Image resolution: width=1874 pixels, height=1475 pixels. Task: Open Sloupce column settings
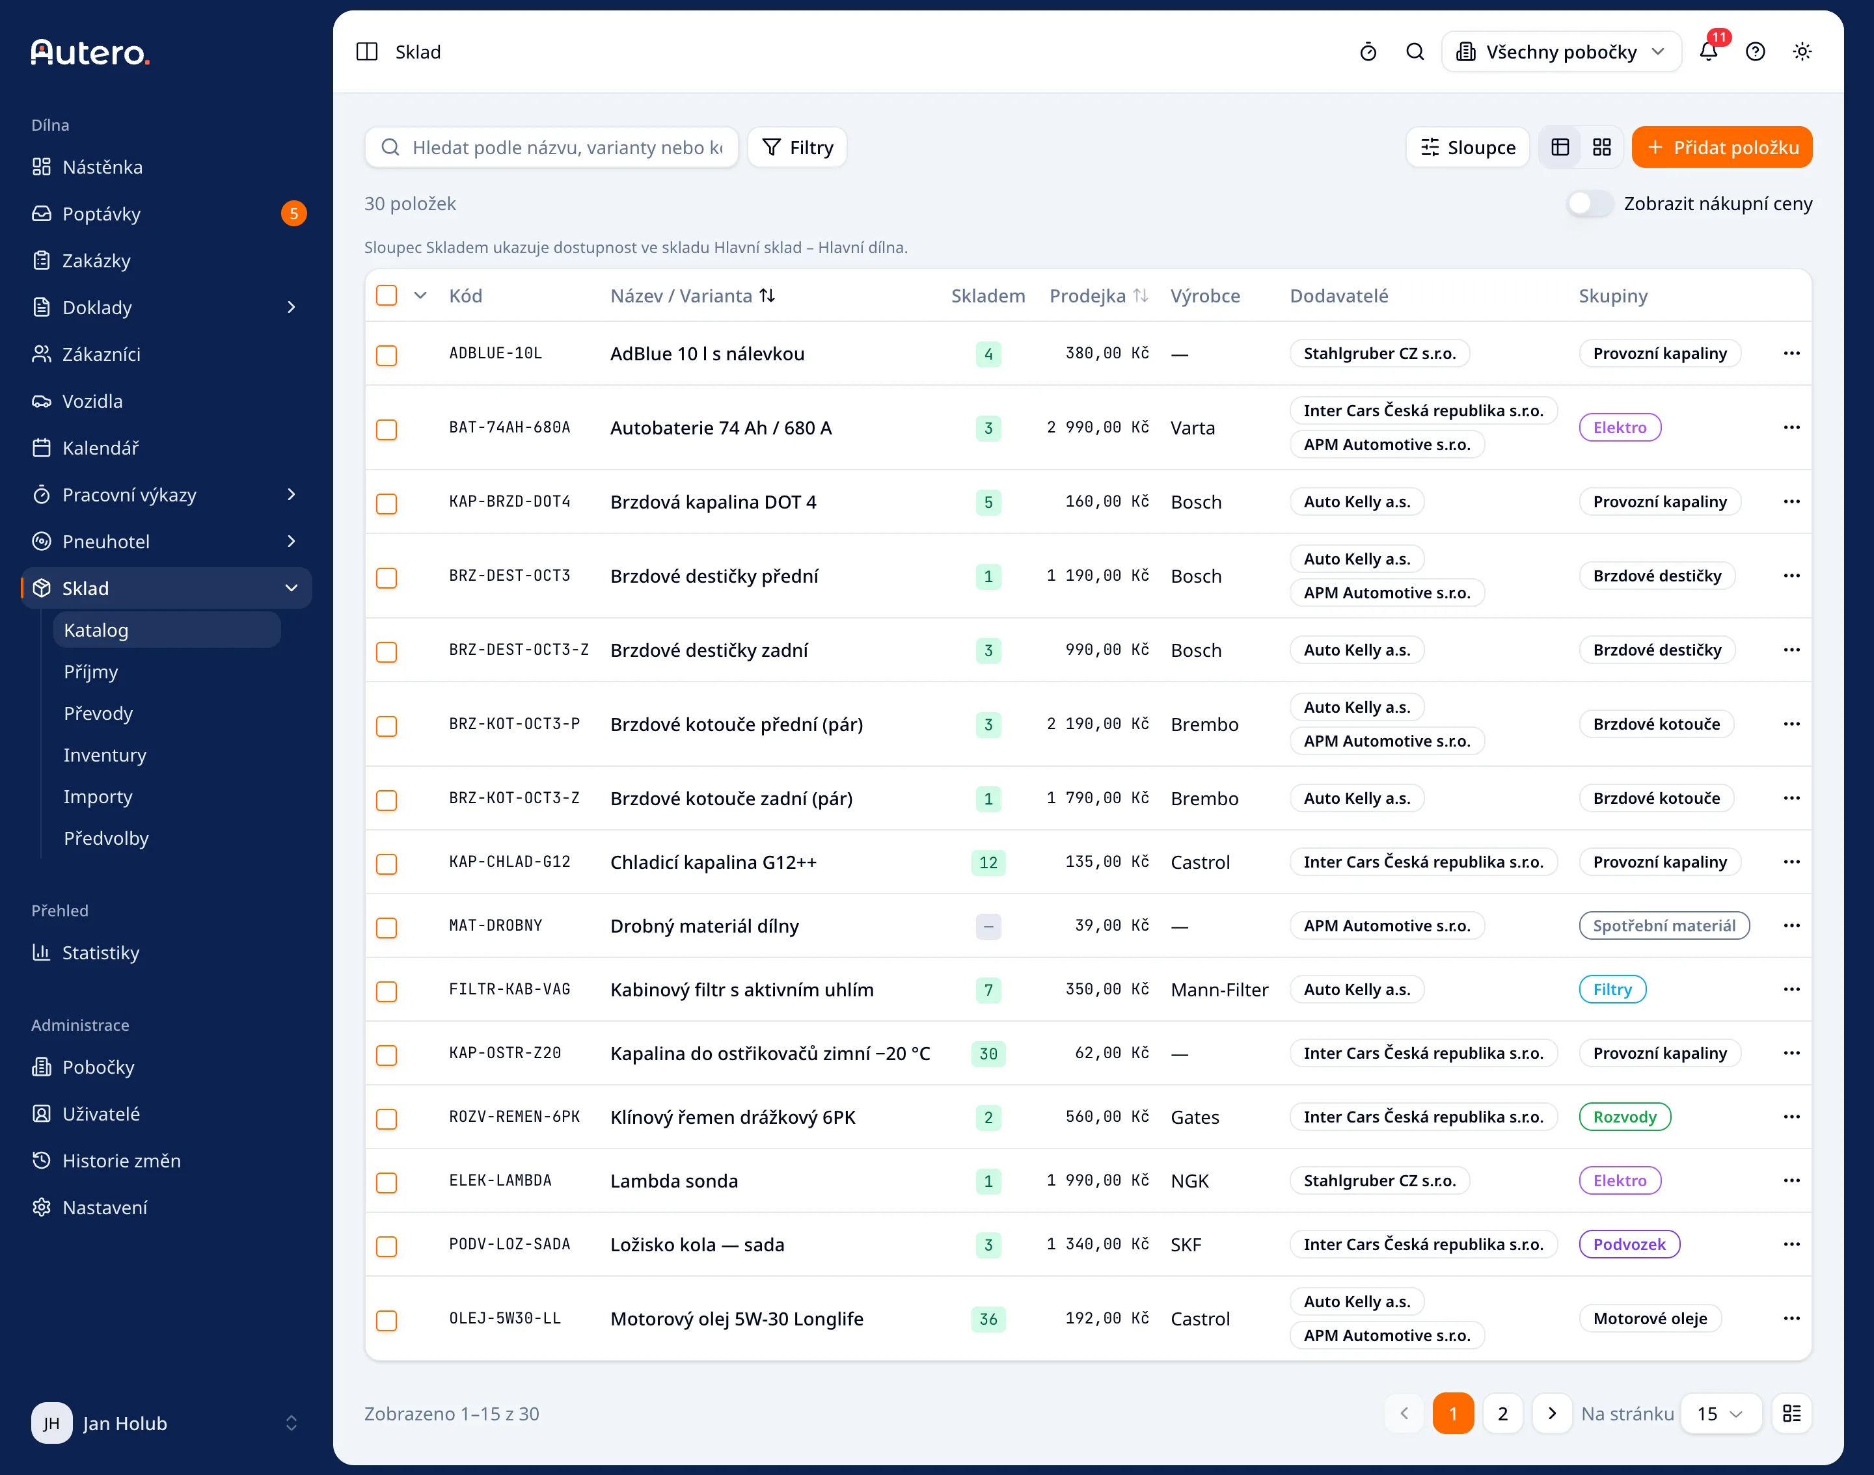point(1467,148)
